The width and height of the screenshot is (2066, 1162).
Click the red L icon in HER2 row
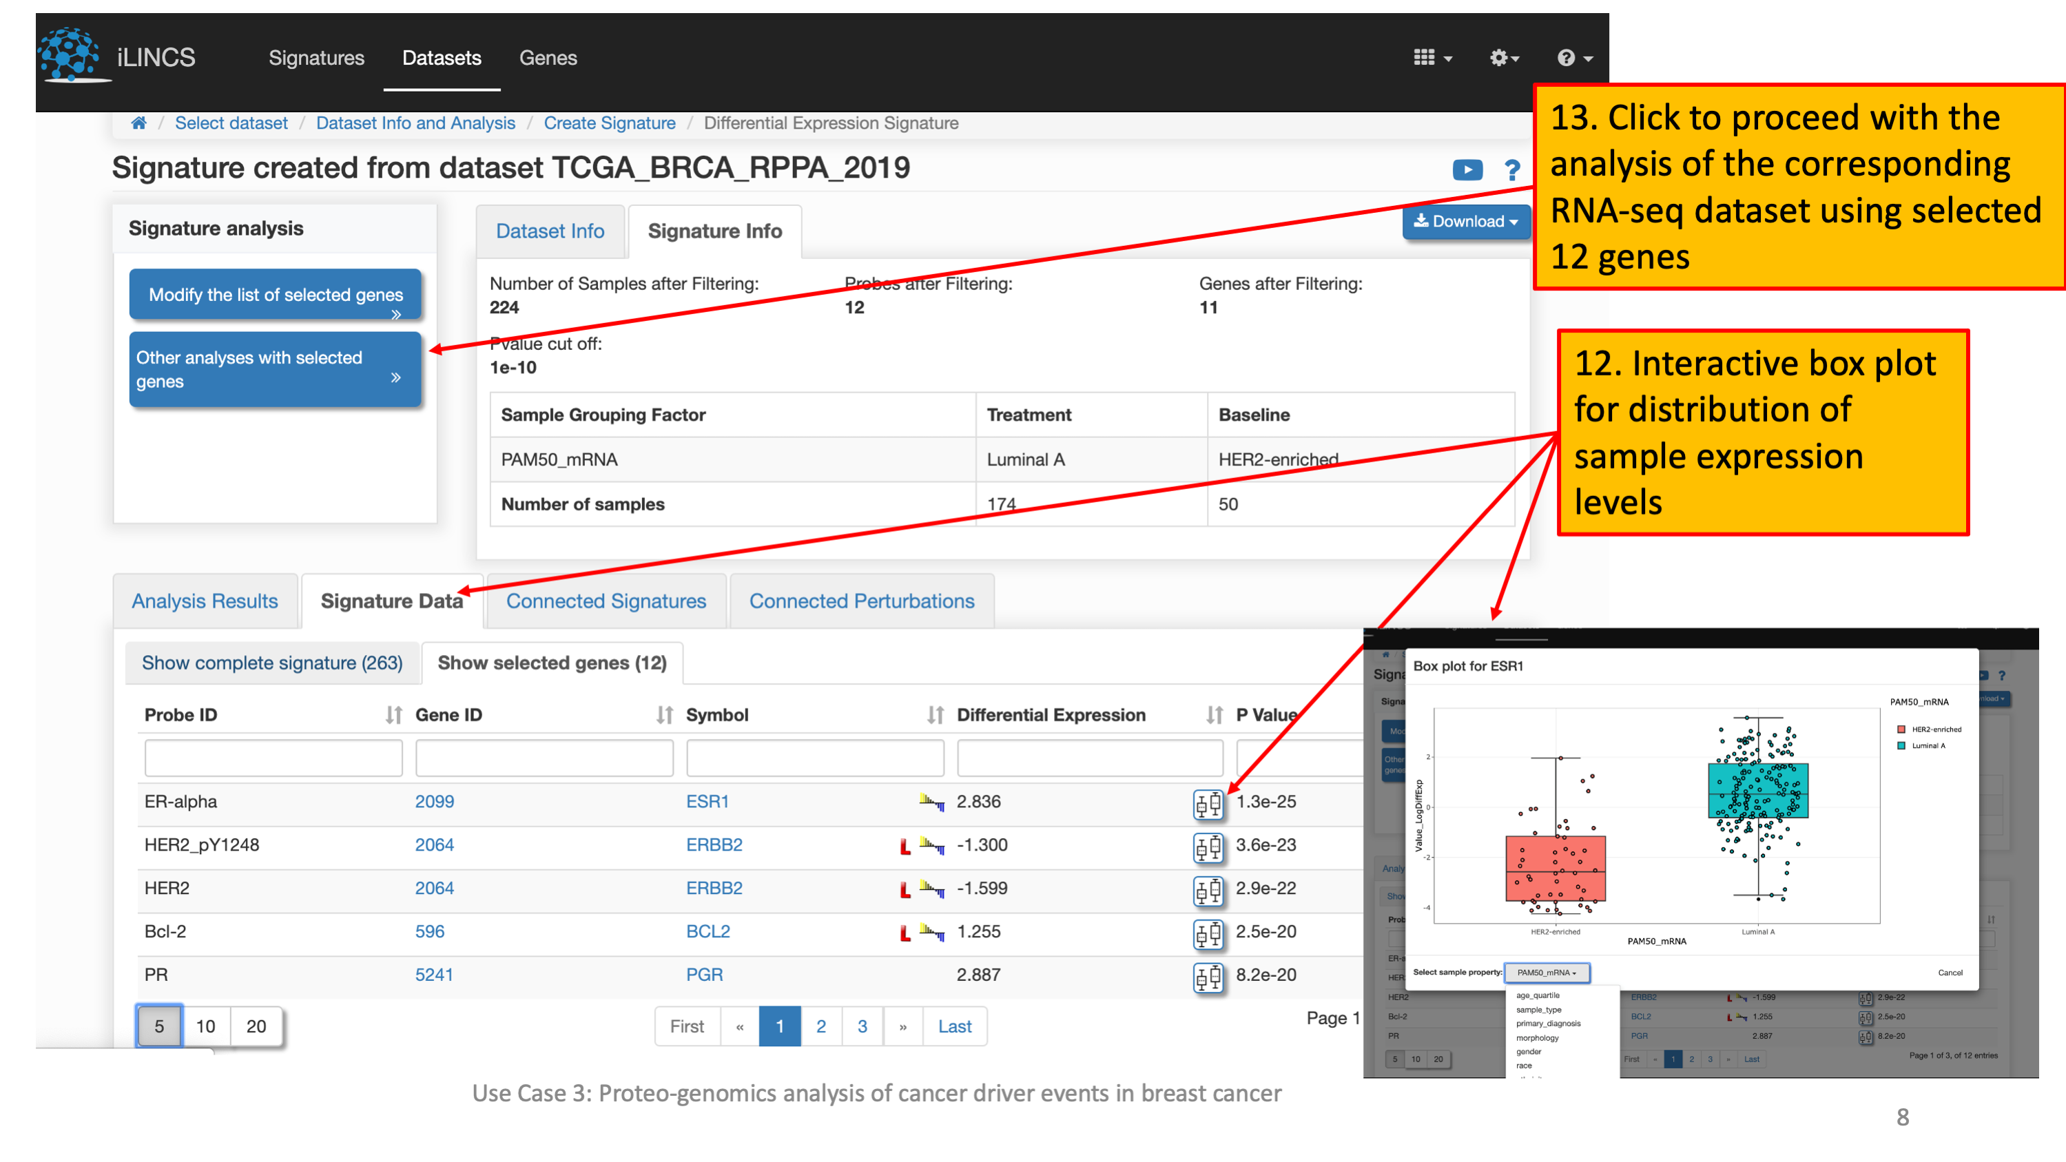905,890
